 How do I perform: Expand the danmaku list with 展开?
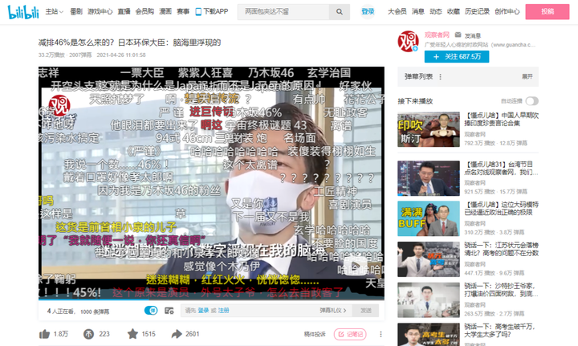(527, 76)
